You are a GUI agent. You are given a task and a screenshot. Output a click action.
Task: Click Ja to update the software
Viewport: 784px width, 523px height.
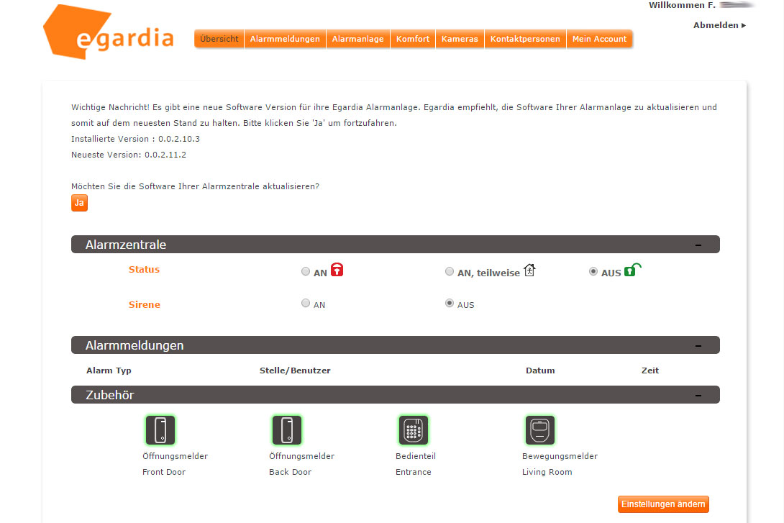pyautogui.click(x=79, y=203)
